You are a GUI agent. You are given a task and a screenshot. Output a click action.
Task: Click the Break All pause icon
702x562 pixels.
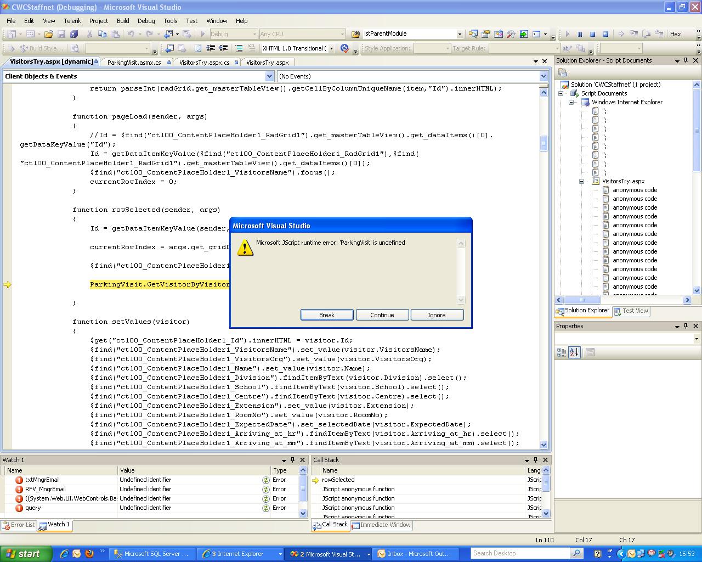click(580, 34)
